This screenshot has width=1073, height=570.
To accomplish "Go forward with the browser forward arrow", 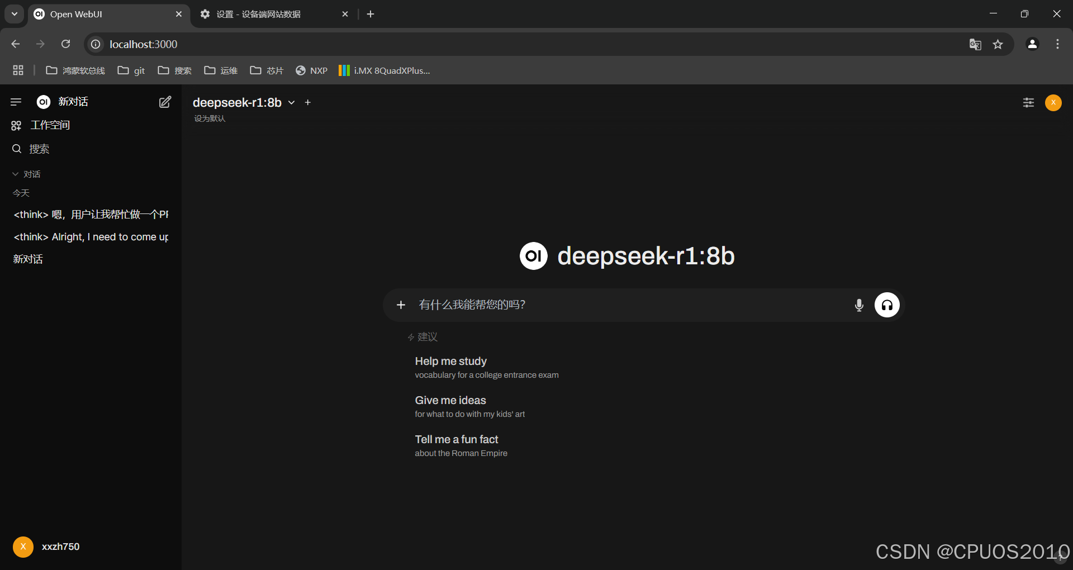I will [x=40, y=44].
